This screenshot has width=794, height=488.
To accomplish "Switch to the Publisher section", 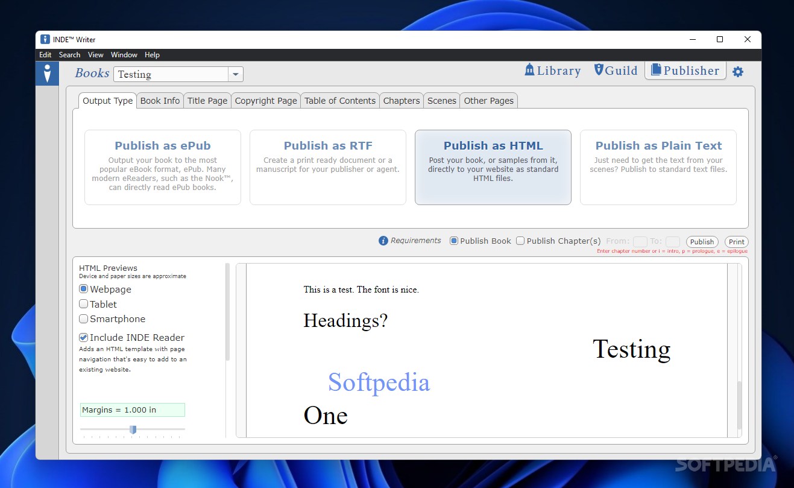I will click(685, 71).
